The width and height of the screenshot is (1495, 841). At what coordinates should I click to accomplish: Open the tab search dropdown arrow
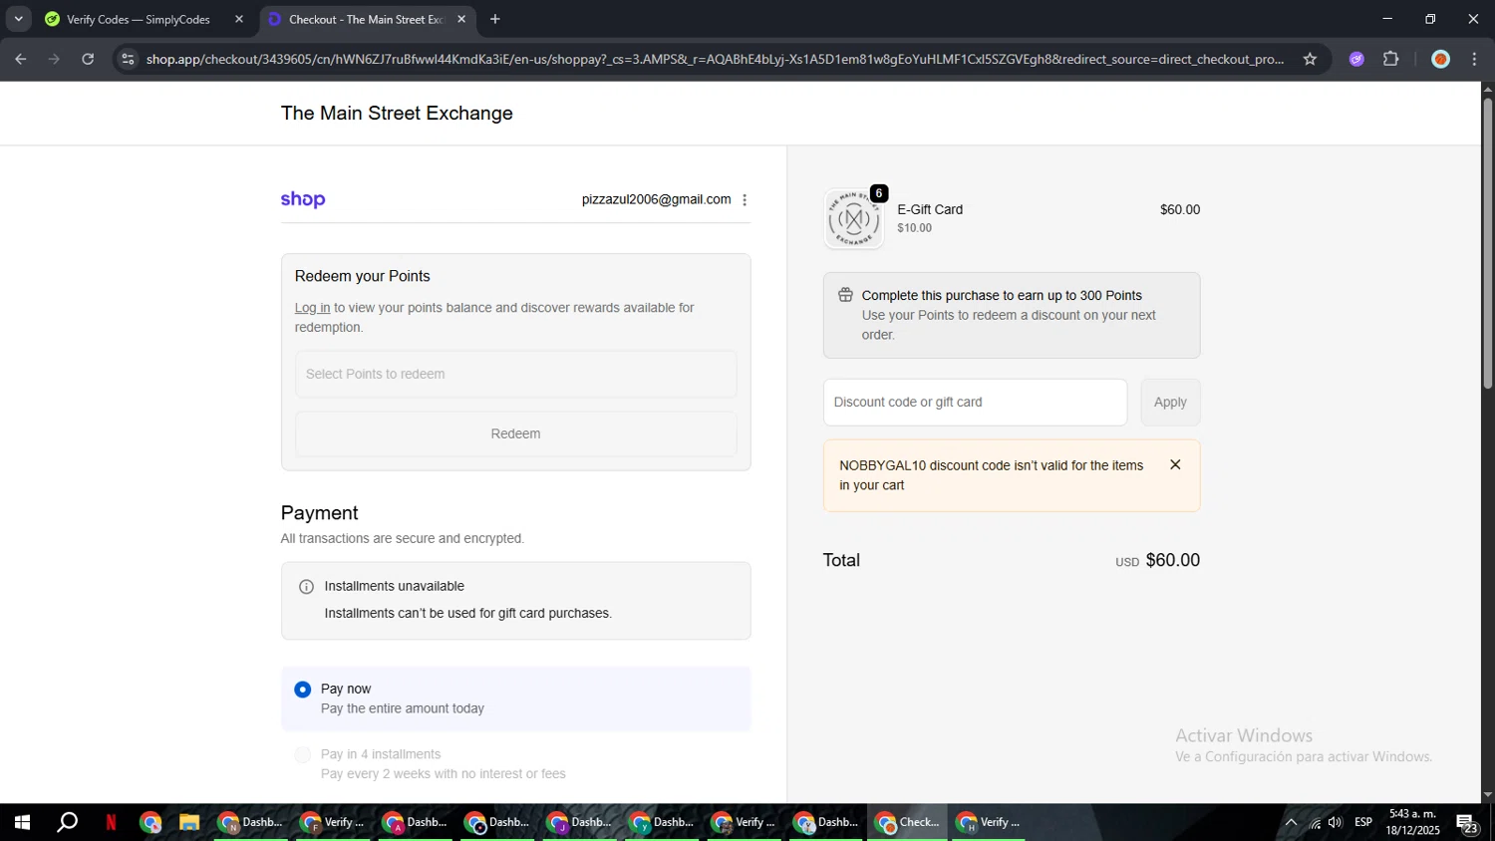18,19
